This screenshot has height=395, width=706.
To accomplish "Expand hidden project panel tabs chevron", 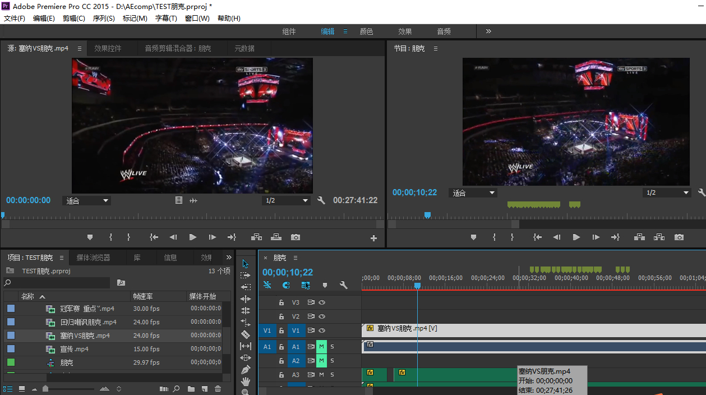I will 229,258.
